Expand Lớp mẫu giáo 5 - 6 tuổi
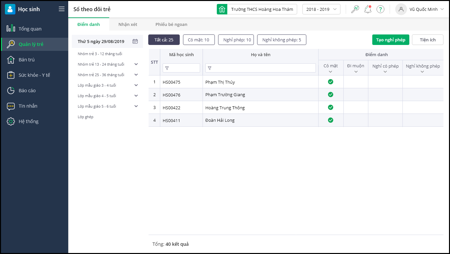The image size is (450, 254). coord(136,106)
